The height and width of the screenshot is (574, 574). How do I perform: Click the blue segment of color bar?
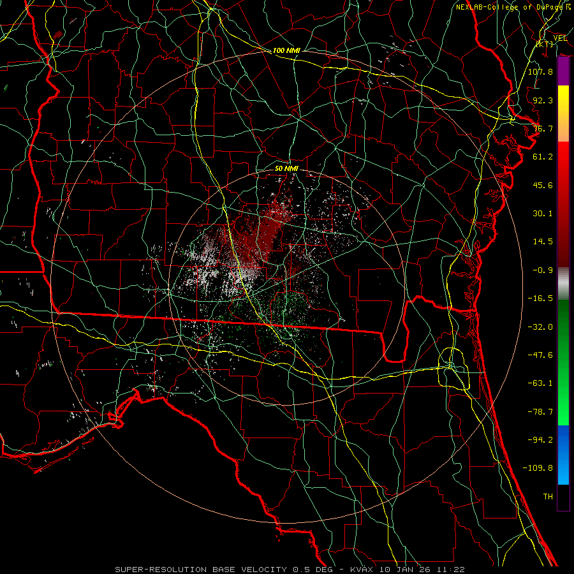[563, 455]
